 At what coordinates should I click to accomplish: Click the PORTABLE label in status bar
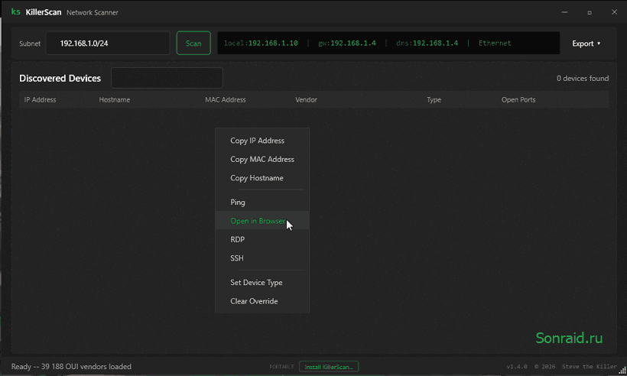[x=281, y=367]
